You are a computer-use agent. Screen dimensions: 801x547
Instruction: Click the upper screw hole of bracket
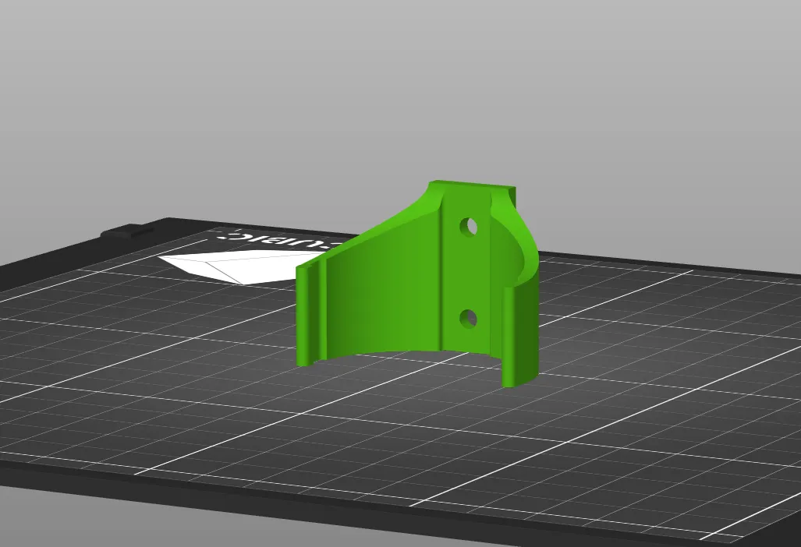tap(469, 227)
